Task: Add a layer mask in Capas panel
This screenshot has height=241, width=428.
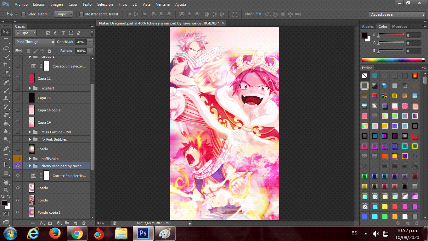Action: (50, 223)
